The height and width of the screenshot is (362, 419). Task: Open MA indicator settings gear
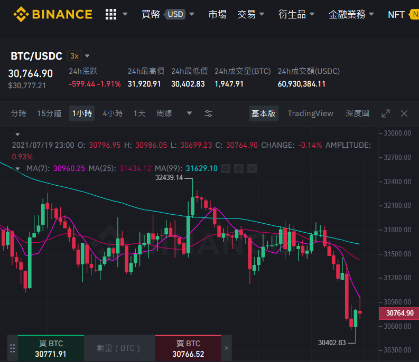coord(239,168)
